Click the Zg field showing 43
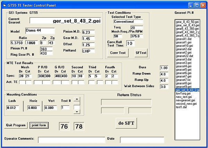The width and height of the screenshot is (208, 148). [x=52, y=43]
